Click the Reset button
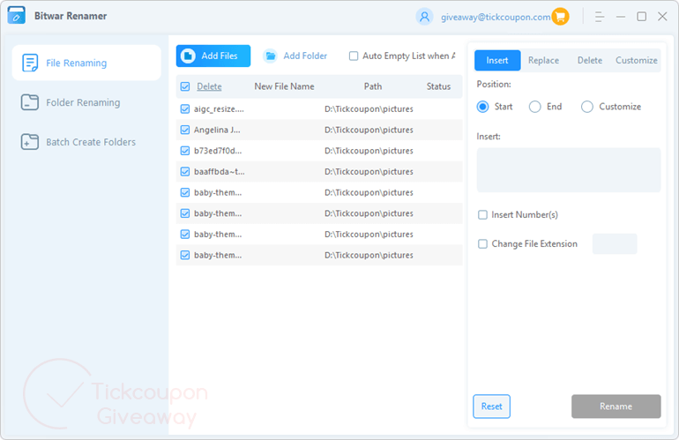 (491, 406)
